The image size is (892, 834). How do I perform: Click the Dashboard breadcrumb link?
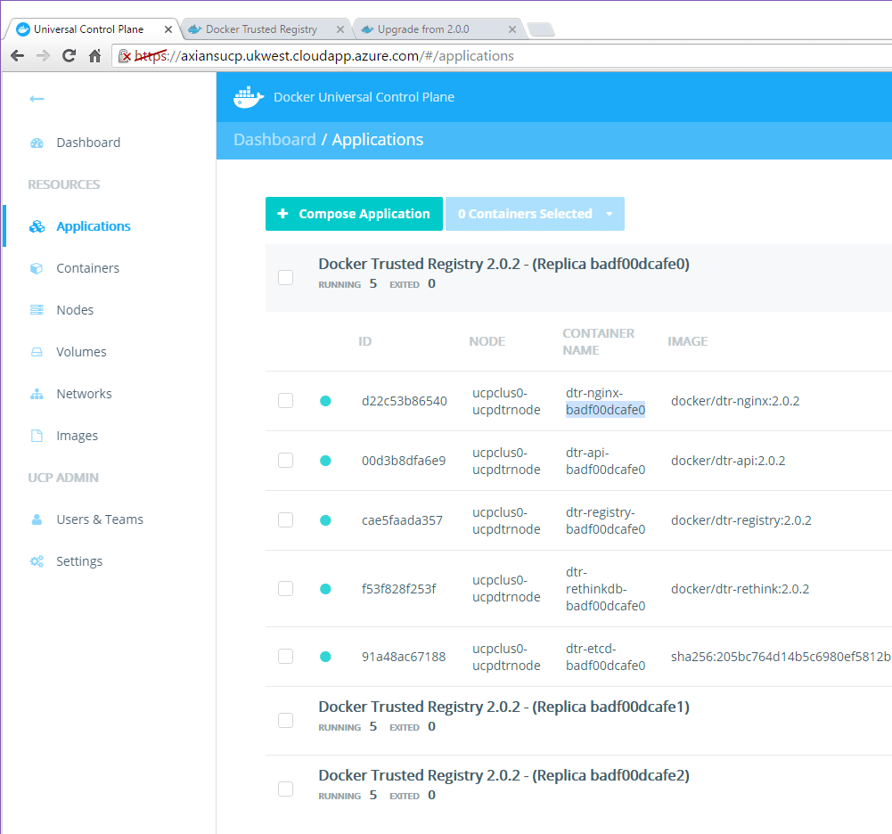(x=274, y=140)
